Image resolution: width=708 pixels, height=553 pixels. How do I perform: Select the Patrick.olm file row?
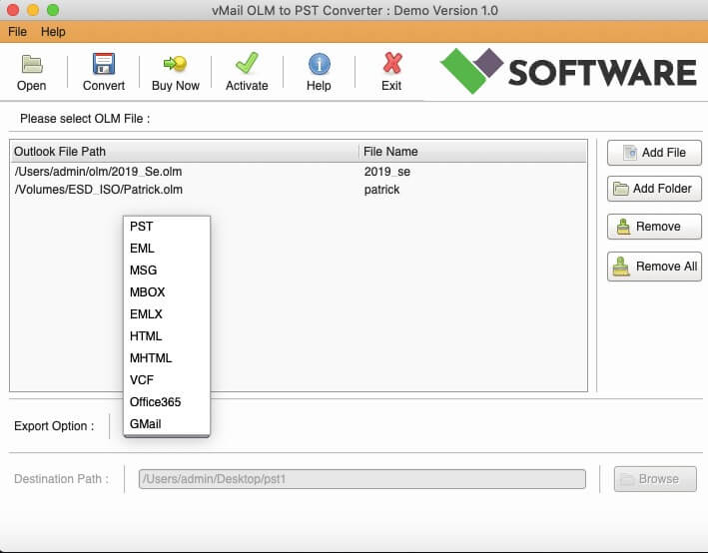click(186, 189)
